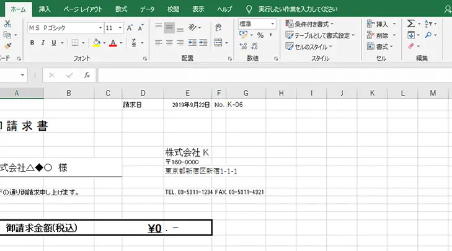Increase font size with the larger A
The height and width of the screenshot is (251, 452).
pyautogui.click(x=130, y=28)
